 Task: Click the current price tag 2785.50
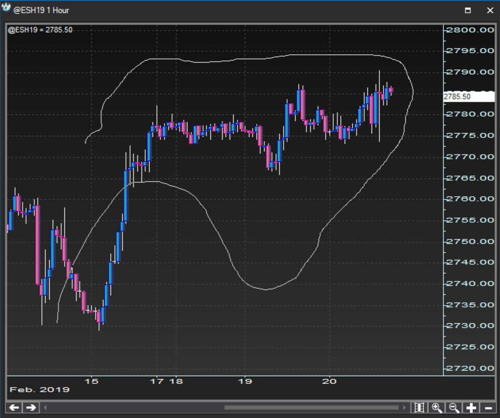coord(468,97)
